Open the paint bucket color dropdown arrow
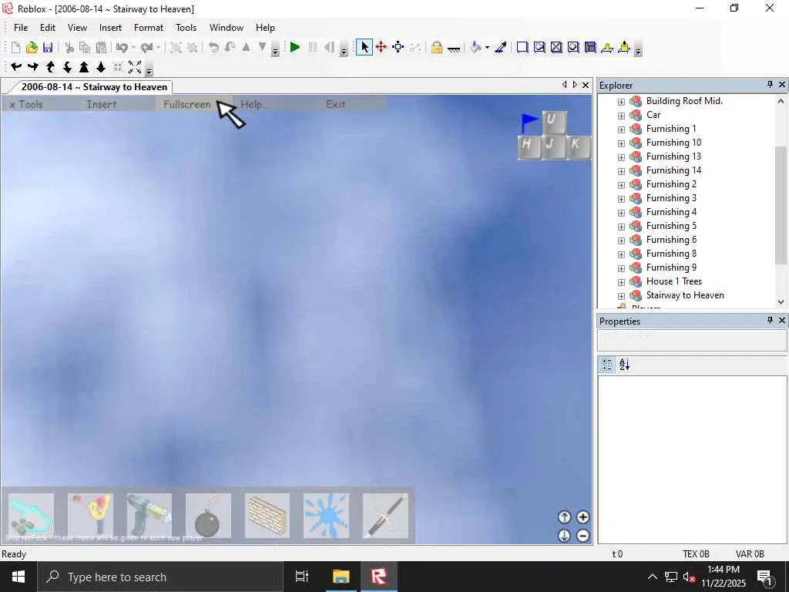 tap(487, 48)
